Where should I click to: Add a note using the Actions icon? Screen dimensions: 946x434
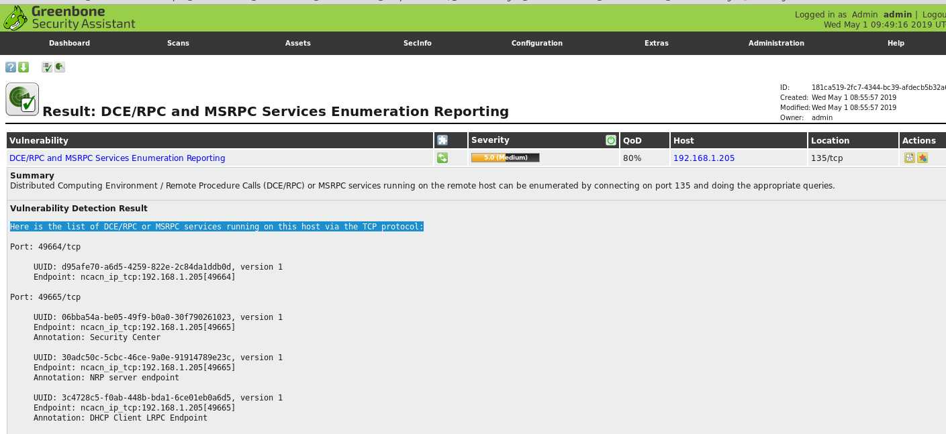(910, 158)
